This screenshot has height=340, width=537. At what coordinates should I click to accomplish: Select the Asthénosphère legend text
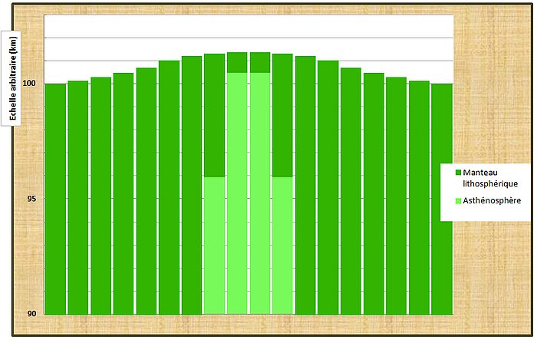click(492, 200)
